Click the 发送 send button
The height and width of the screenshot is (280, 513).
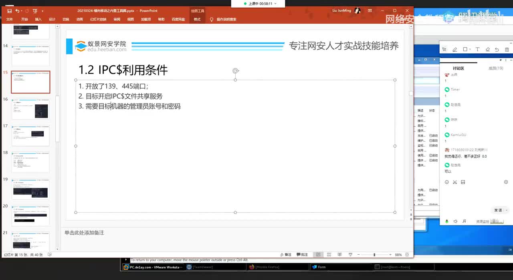498,210
